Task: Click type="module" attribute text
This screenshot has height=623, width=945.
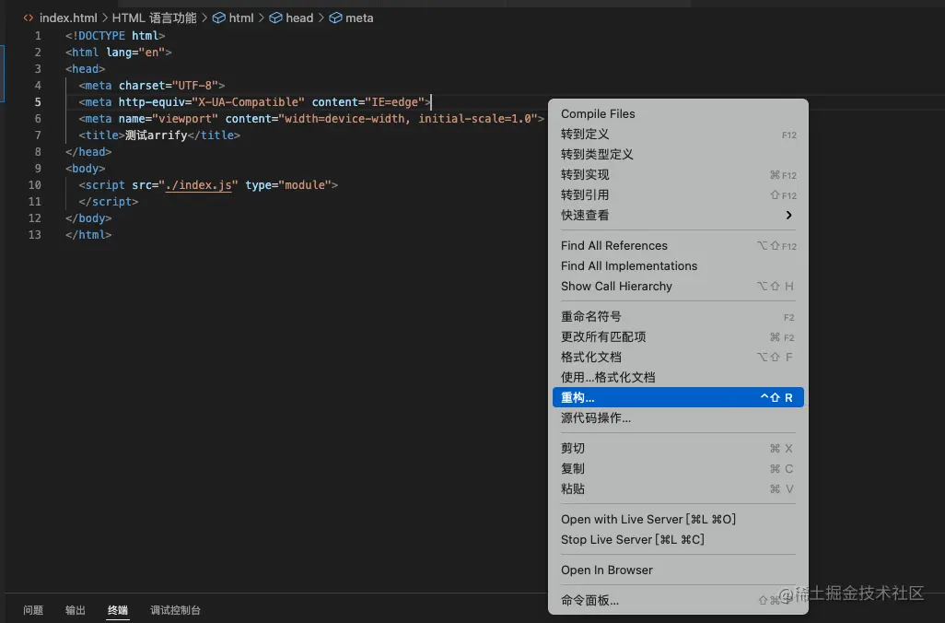Action: [288, 185]
